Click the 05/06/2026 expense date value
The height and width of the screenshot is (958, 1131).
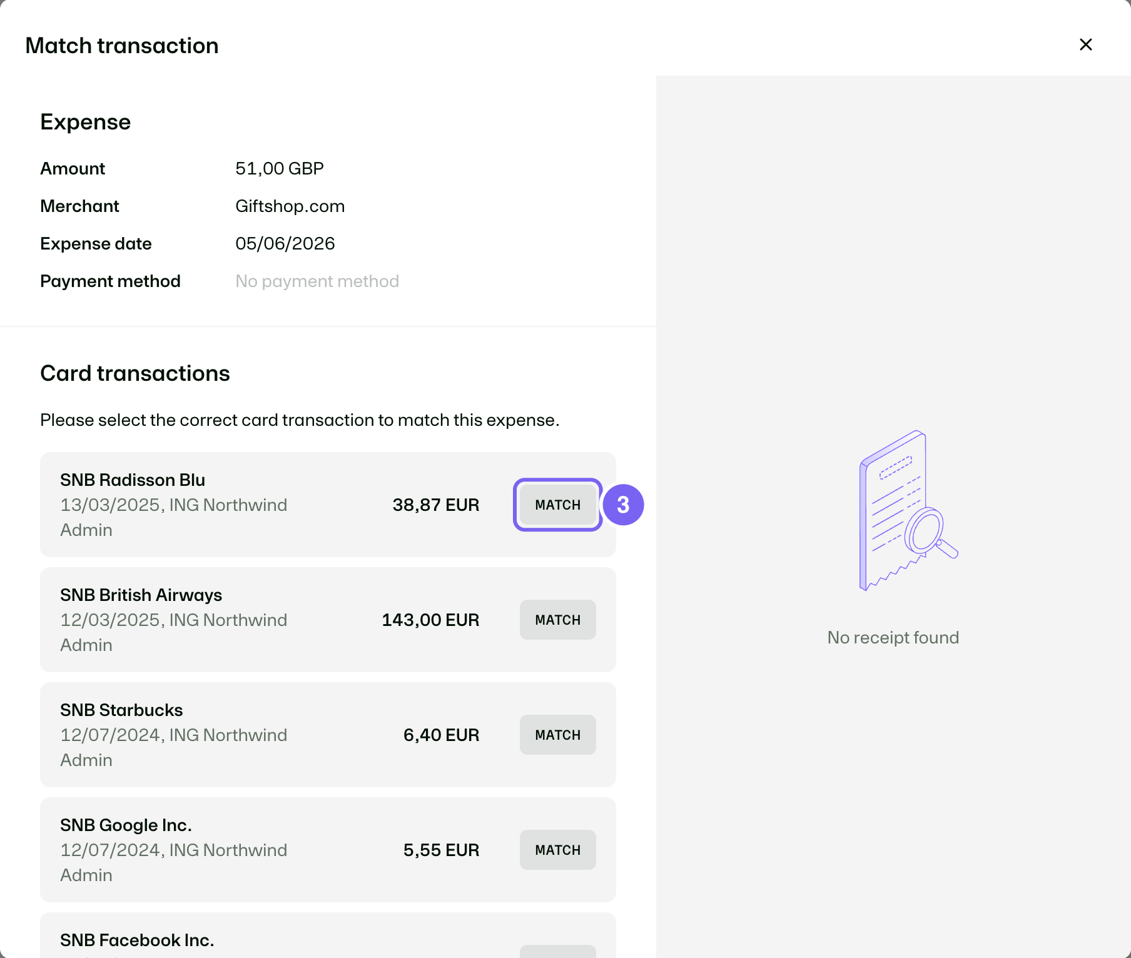click(285, 243)
